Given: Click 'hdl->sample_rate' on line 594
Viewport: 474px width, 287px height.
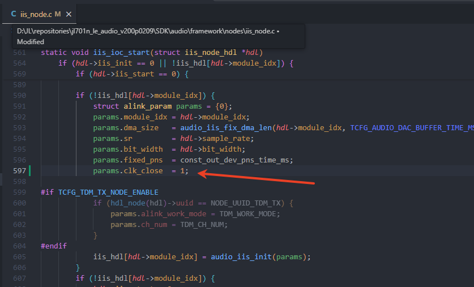Looking at the screenshot, I should [x=215, y=139].
